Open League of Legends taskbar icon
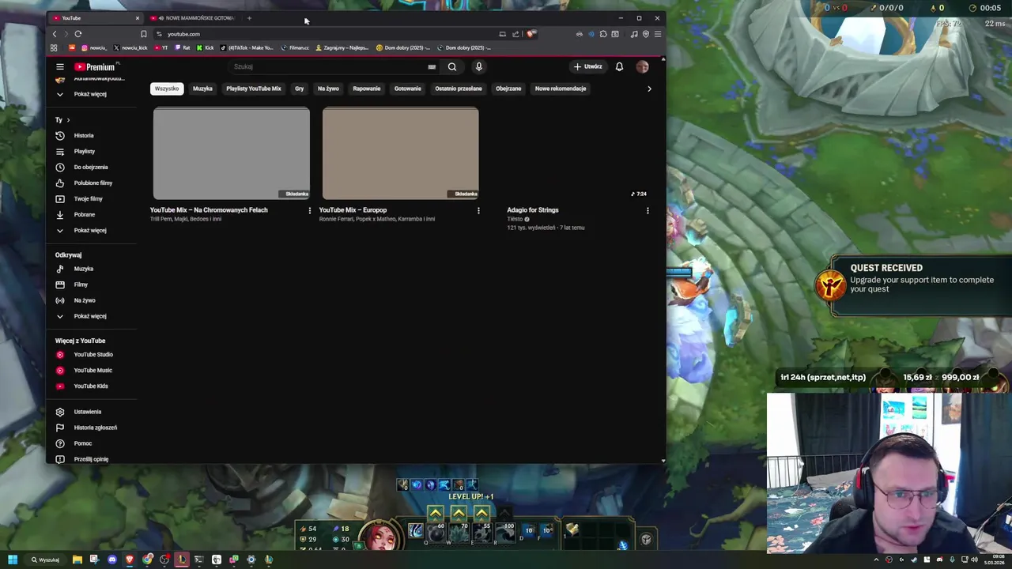1012x569 pixels. [182, 560]
